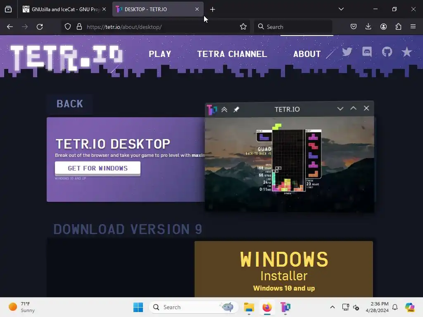The width and height of the screenshot is (423, 317).
Task: Open tracking protection shield panel
Action: (68, 27)
